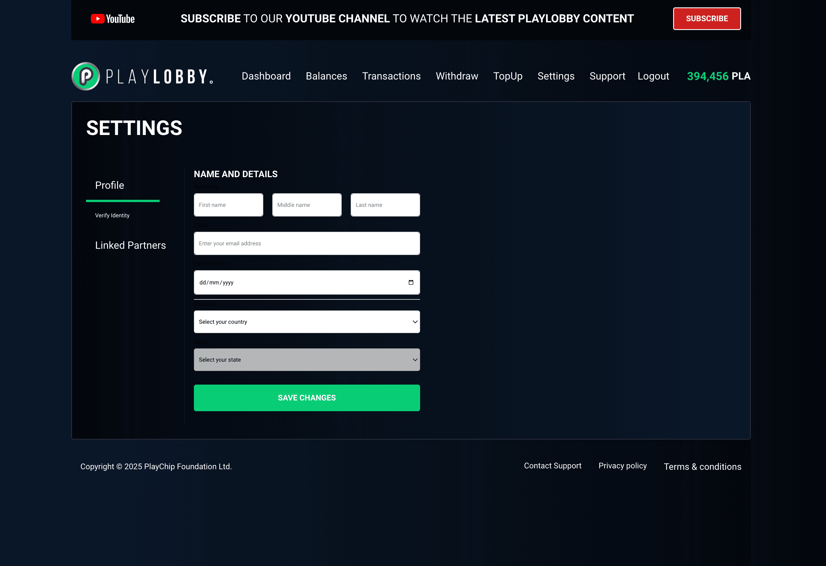Click the red SUBSCRIBE button
This screenshot has height=566, width=826.
point(707,18)
